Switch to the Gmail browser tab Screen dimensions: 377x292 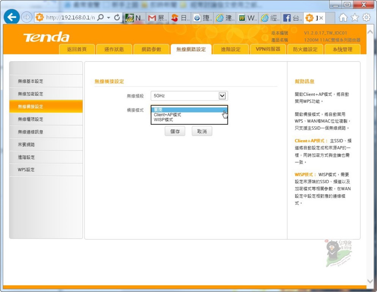[157, 18]
